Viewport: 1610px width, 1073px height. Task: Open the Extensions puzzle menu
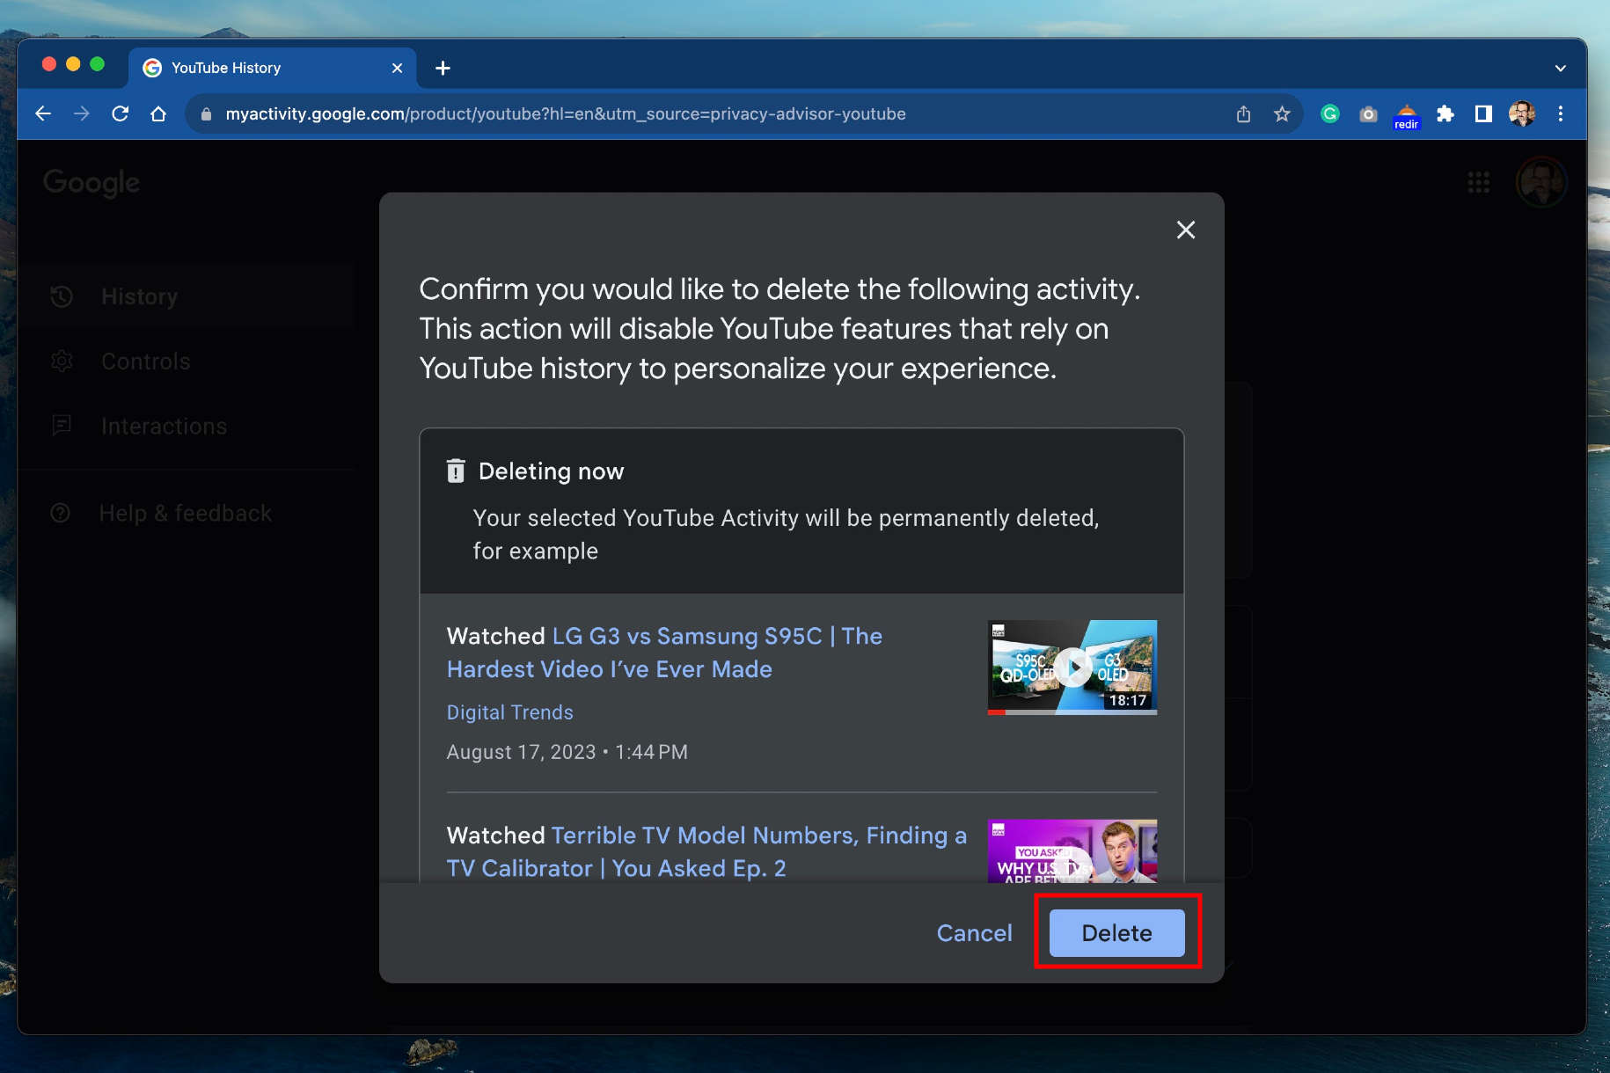click(1445, 113)
